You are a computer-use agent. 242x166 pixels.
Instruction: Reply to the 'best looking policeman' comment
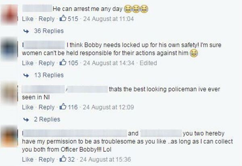point(46,107)
